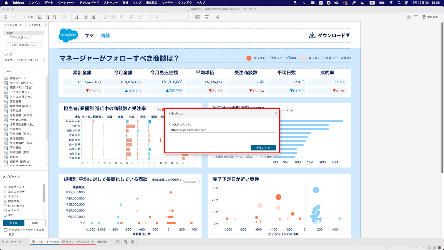The width and height of the screenshot is (444, 250).
Task: Open the 分析 menu
Action: point(125,2)
